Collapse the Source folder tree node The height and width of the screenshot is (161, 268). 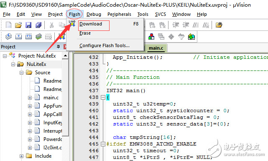(x=22, y=73)
